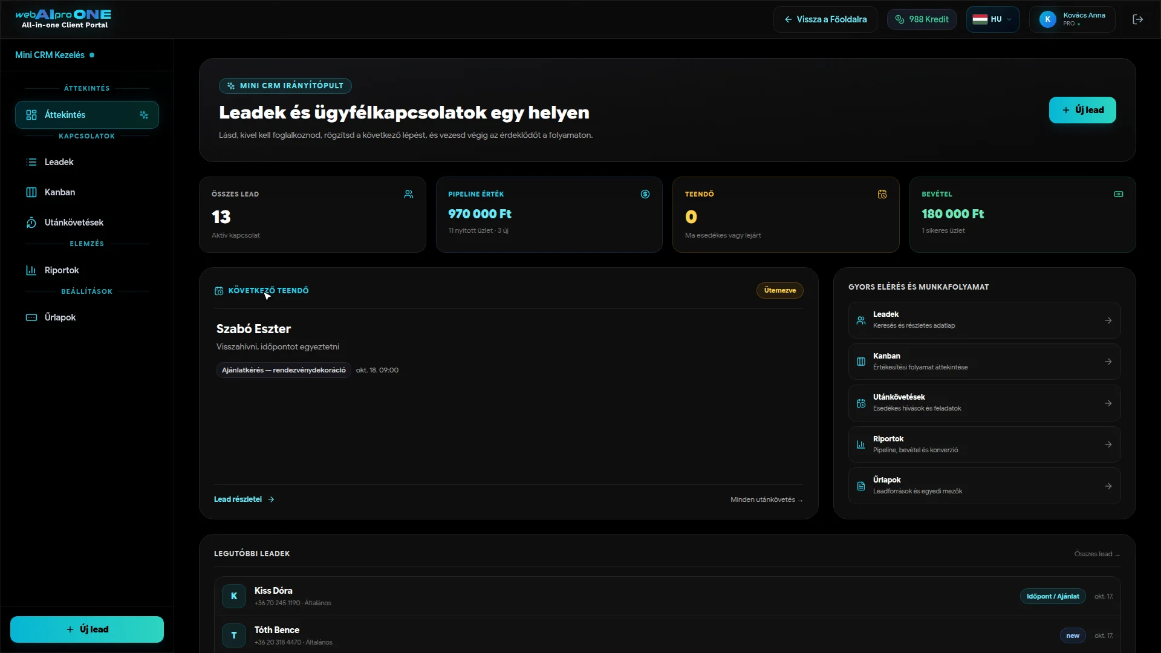Click the Új lead button in the header banner
The width and height of the screenshot is (1161, 653).
click(x=1082, y=110)
